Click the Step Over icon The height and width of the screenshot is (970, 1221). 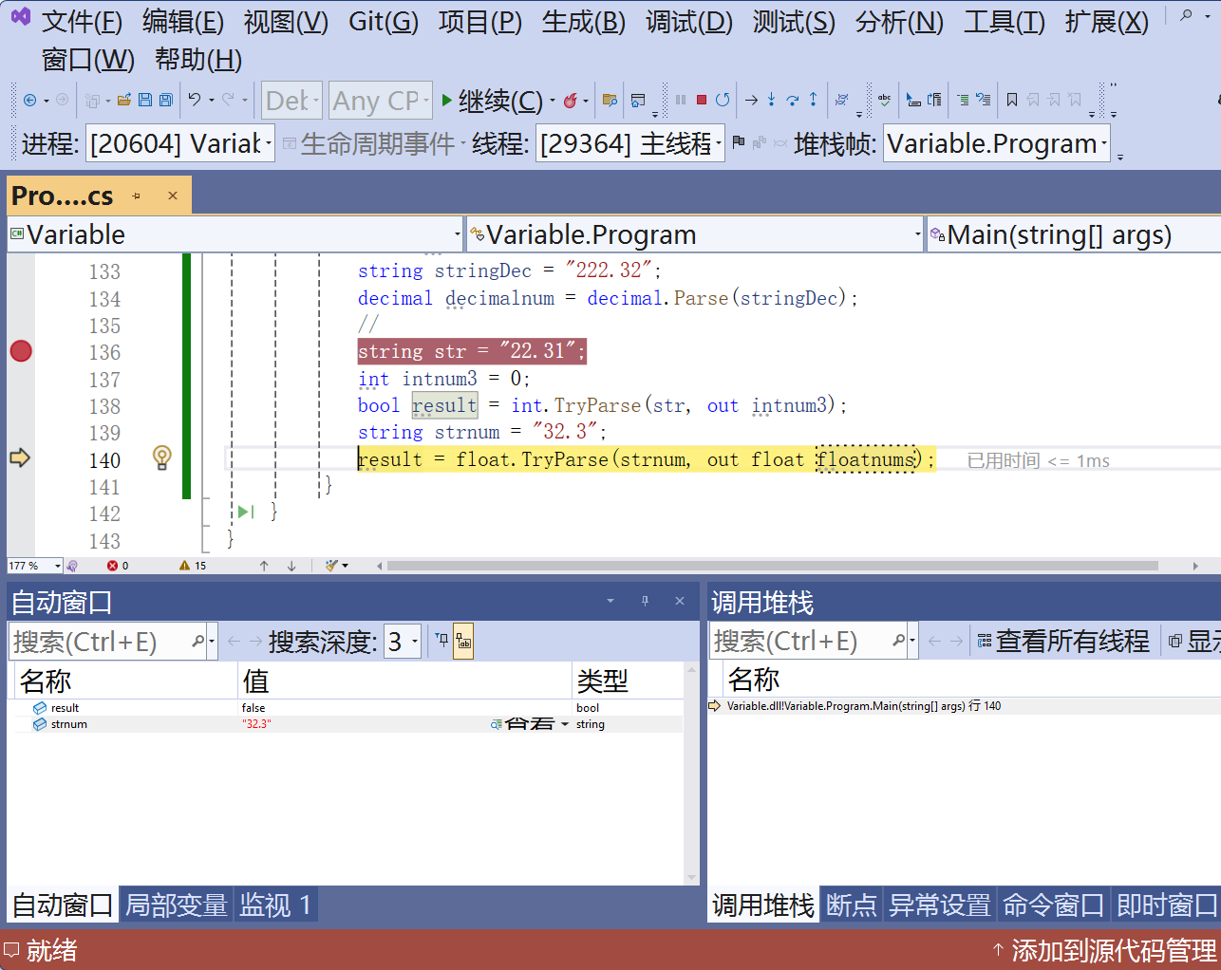click(x=792, y=99)
